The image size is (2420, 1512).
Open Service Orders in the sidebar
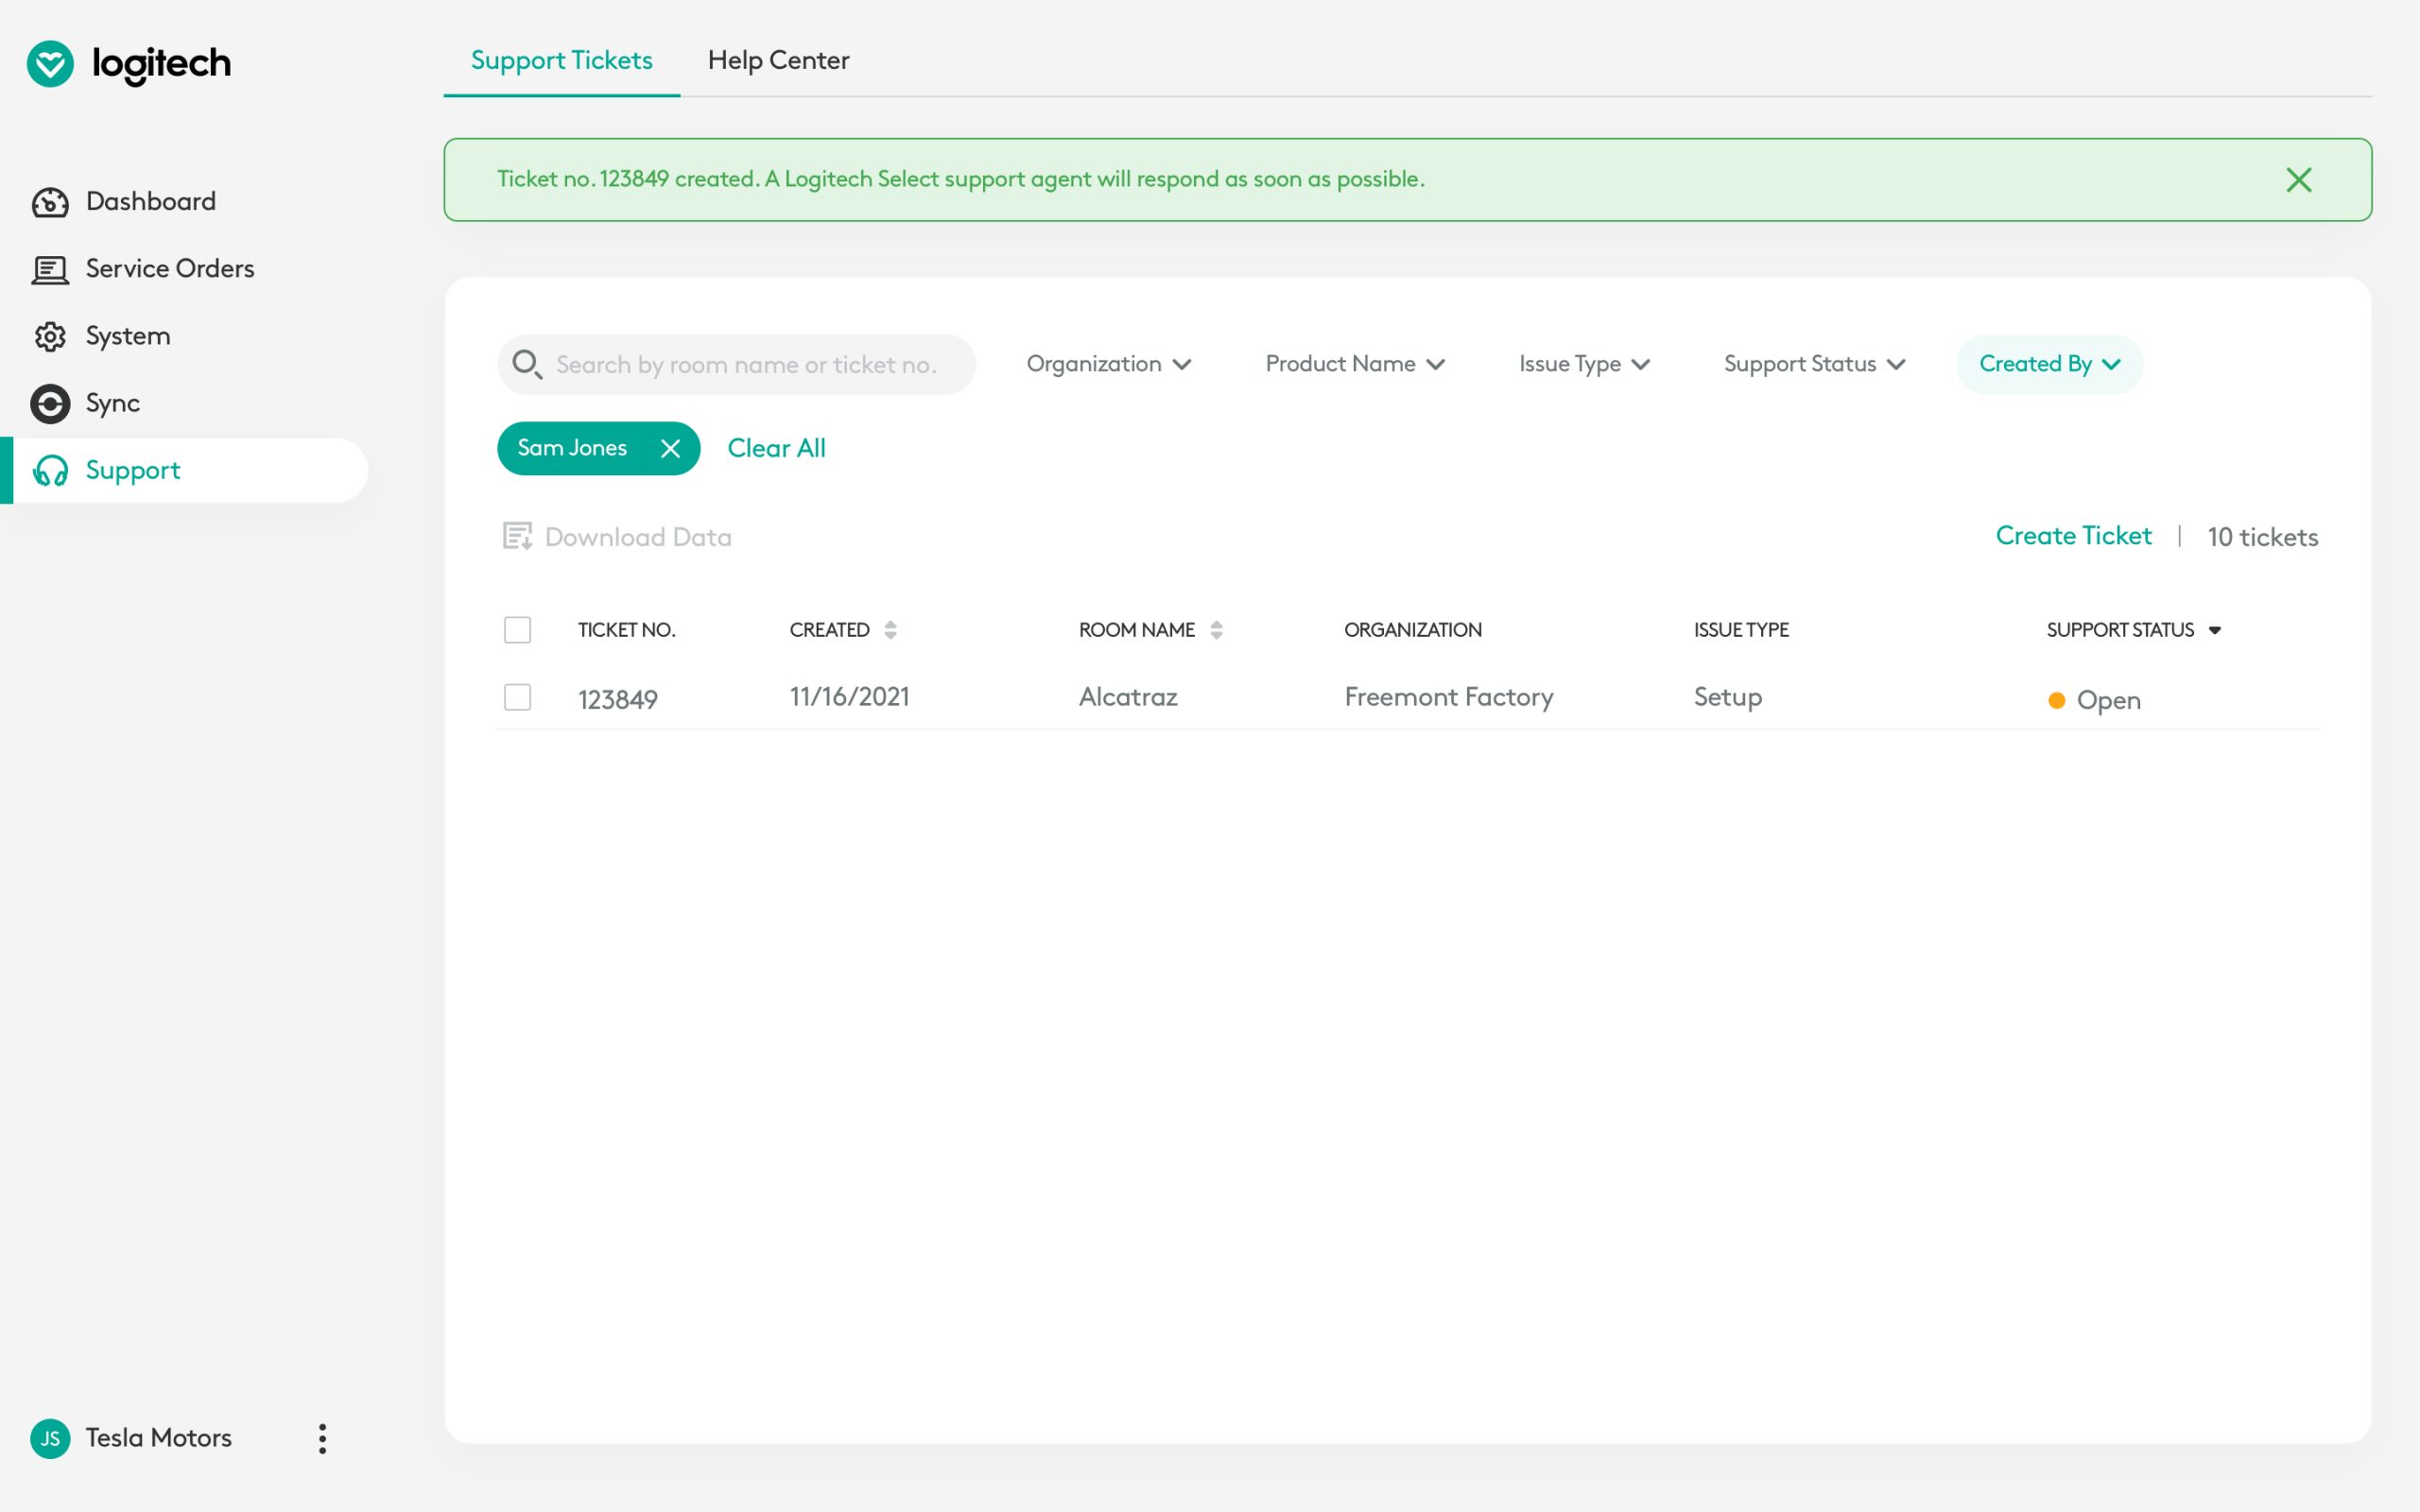point(143,268)
